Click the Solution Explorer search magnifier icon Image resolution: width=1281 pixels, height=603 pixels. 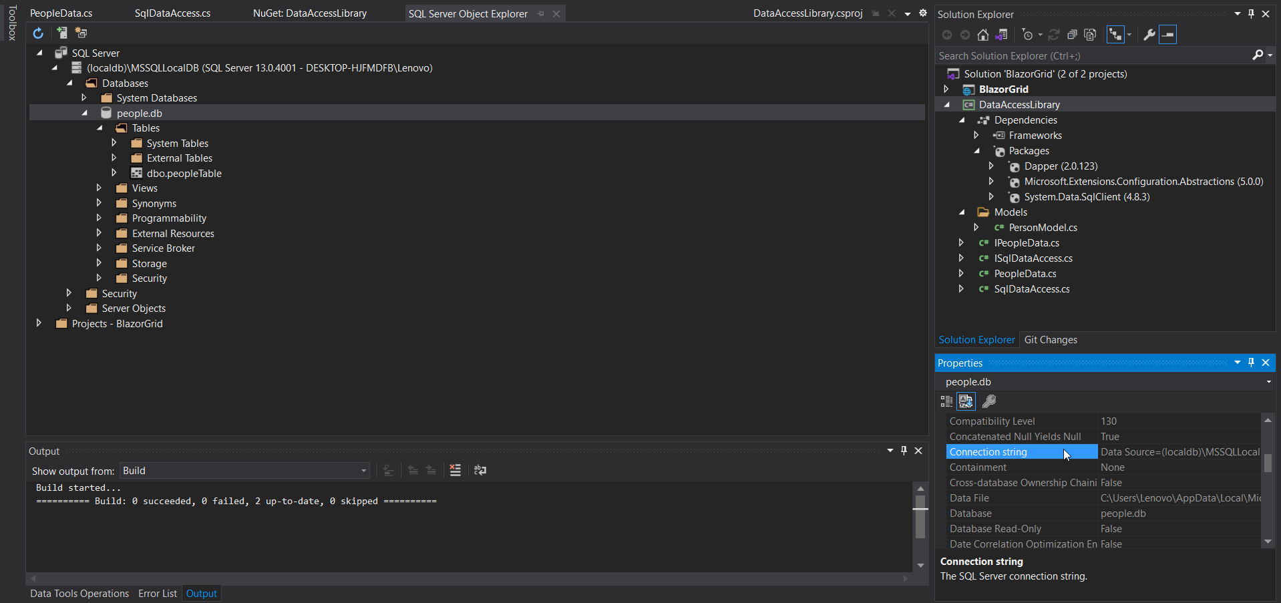click(x=1258, y=55)
